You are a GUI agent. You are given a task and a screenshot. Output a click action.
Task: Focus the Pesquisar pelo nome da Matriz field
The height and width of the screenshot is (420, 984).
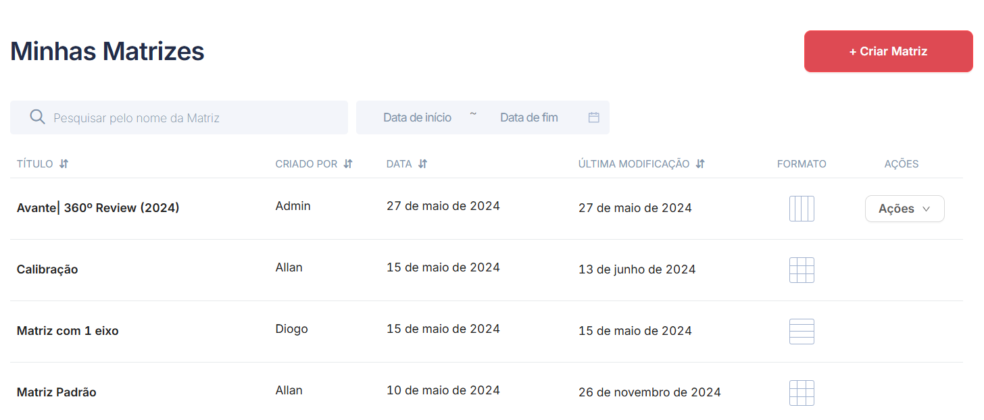(179, 117)
